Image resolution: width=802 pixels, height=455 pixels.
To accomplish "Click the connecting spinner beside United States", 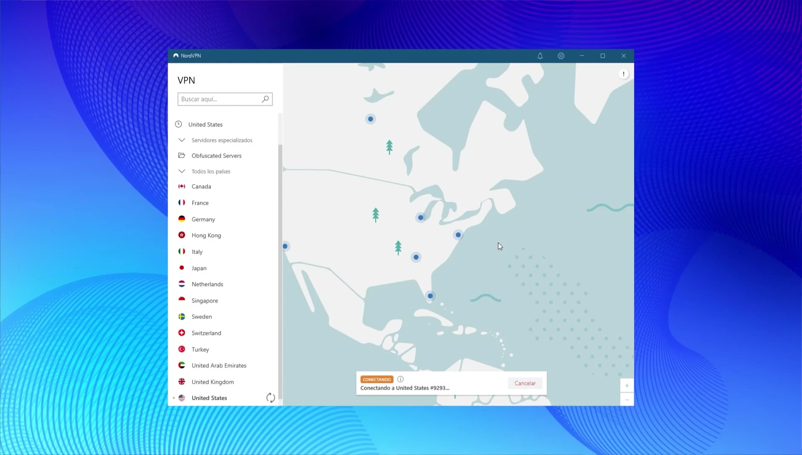I will pos(271,398).
